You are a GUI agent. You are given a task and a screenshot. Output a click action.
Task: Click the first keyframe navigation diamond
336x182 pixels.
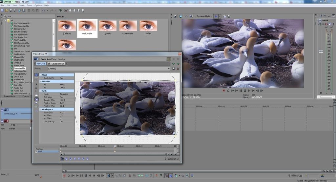coord(66,159)
